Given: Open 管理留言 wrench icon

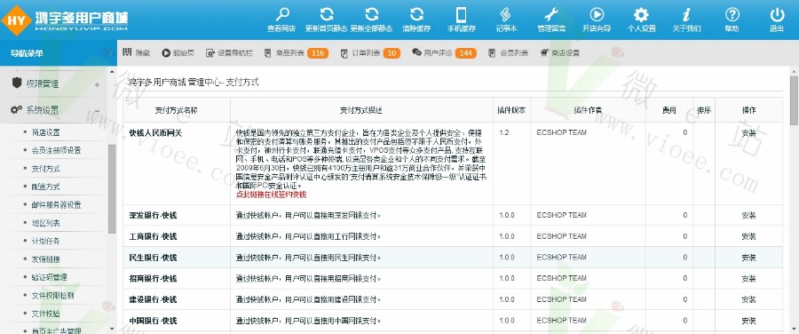Looking at the screenshot, I should click(551, 14).
